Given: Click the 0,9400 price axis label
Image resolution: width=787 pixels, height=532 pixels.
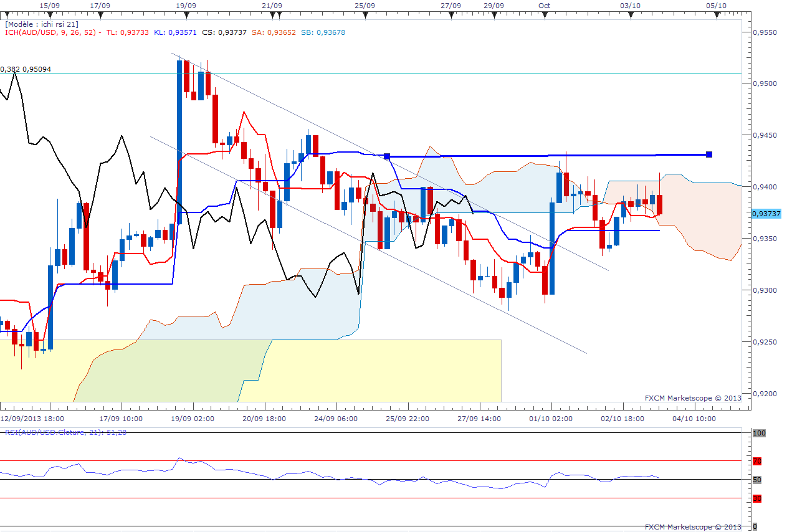Looking at the screenshot, I should (764, 186).
